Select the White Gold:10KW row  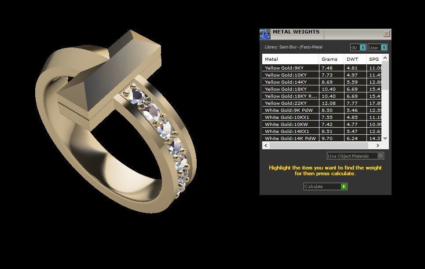[x=322, y=124]
